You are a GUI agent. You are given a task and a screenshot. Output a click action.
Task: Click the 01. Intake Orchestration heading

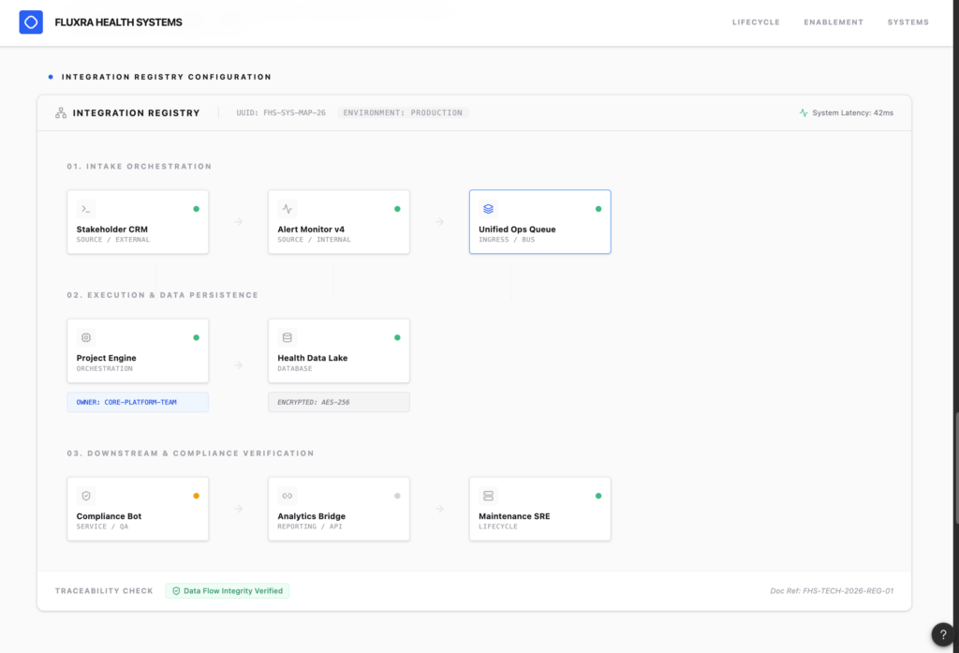140,166
